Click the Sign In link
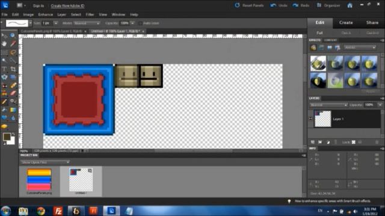Image resolution: width=385 pixels, height=216 pixels. point(38,5)
